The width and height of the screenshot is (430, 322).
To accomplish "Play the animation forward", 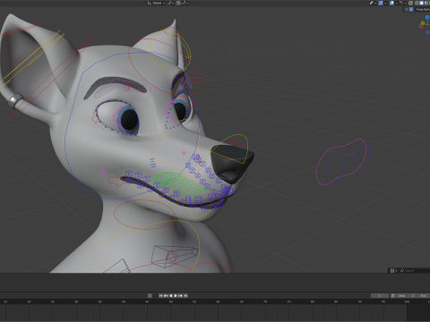I will click(x=176, y=295).
